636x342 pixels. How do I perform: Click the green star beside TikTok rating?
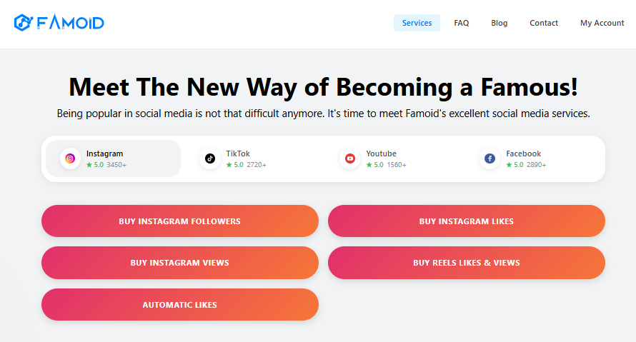[229, 165]
